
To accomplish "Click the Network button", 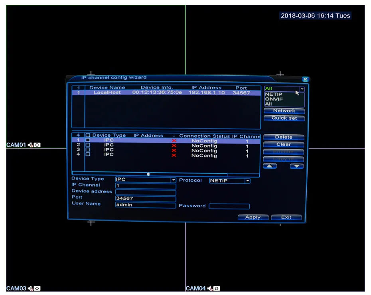I will 284,111.
